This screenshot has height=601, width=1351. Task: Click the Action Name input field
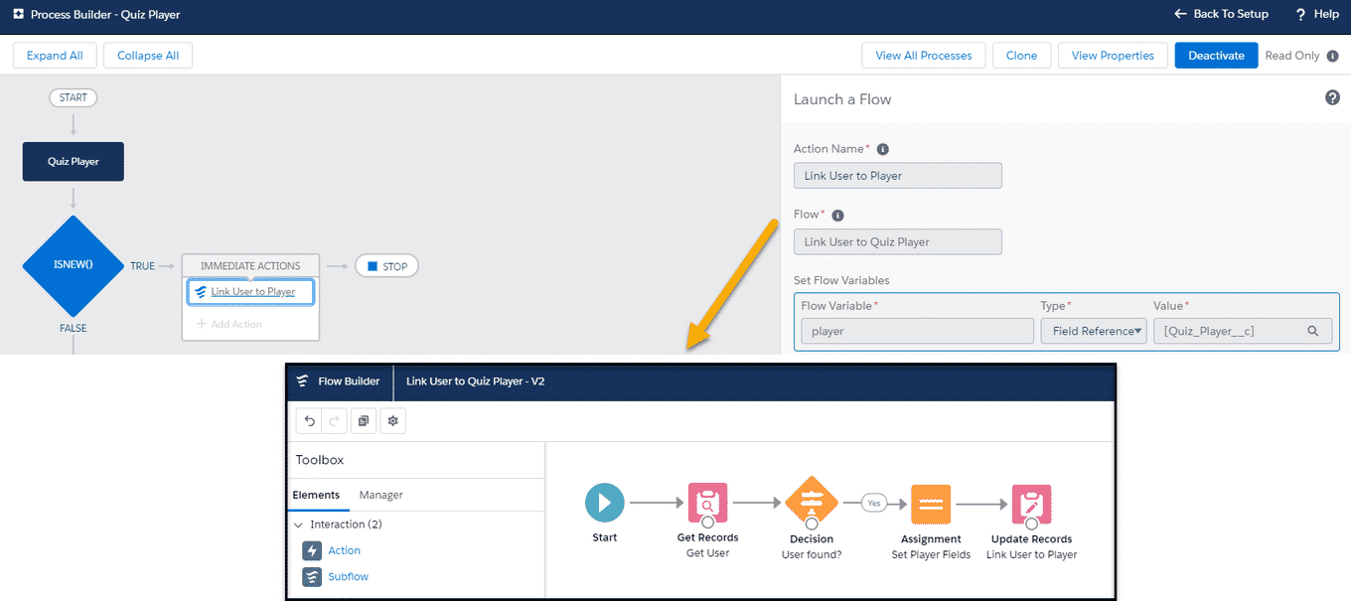pyautogui.click(x=897, y=175)
